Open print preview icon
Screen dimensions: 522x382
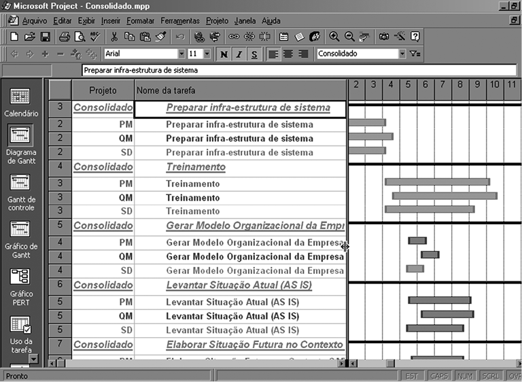[x=80, y=37]
